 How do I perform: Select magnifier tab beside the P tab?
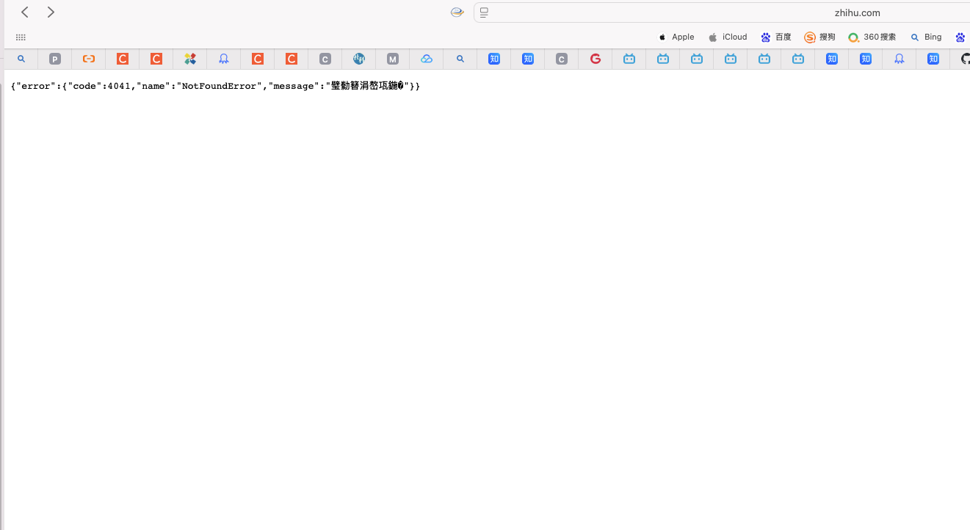(21, 59)
